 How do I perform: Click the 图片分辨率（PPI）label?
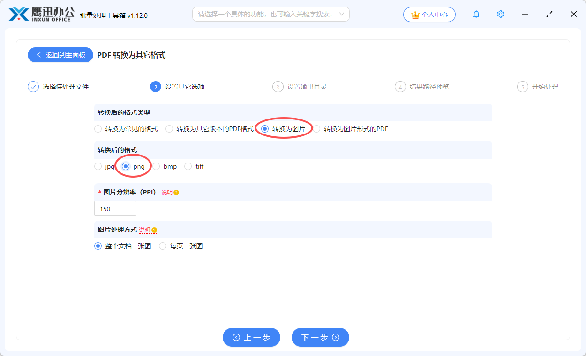[x=129, y=192]
